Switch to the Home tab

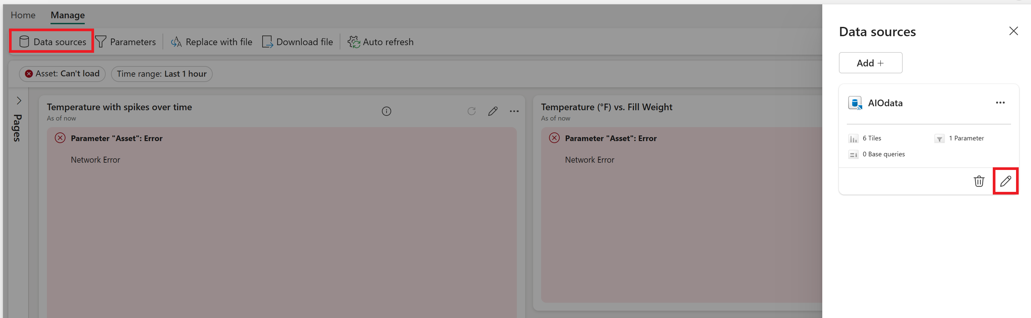23,15
